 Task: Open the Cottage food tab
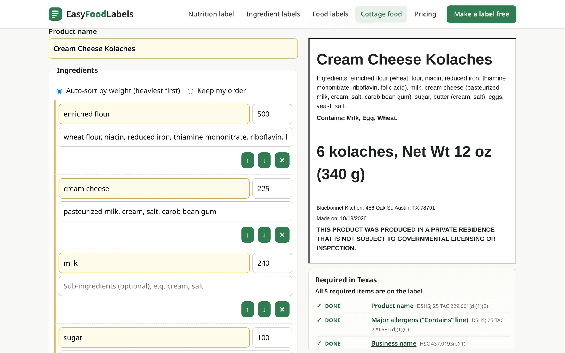381,14
